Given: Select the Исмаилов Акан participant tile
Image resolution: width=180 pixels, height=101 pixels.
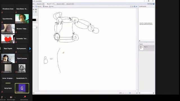Looking at the screenshot, I should (8, 9).
